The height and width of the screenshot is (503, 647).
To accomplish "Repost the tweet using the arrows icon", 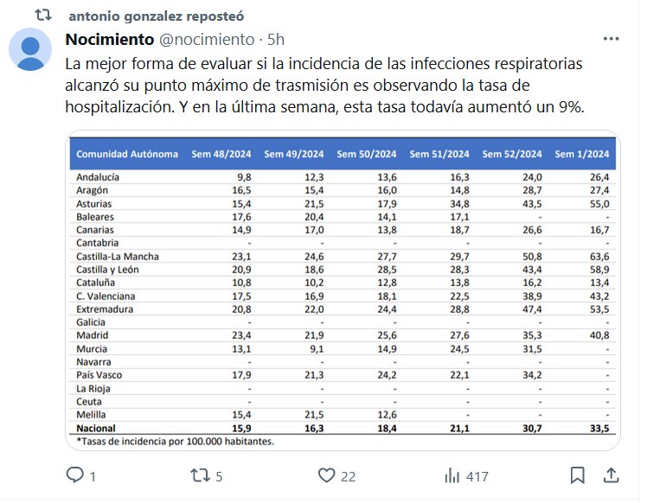I will (200, 475).
